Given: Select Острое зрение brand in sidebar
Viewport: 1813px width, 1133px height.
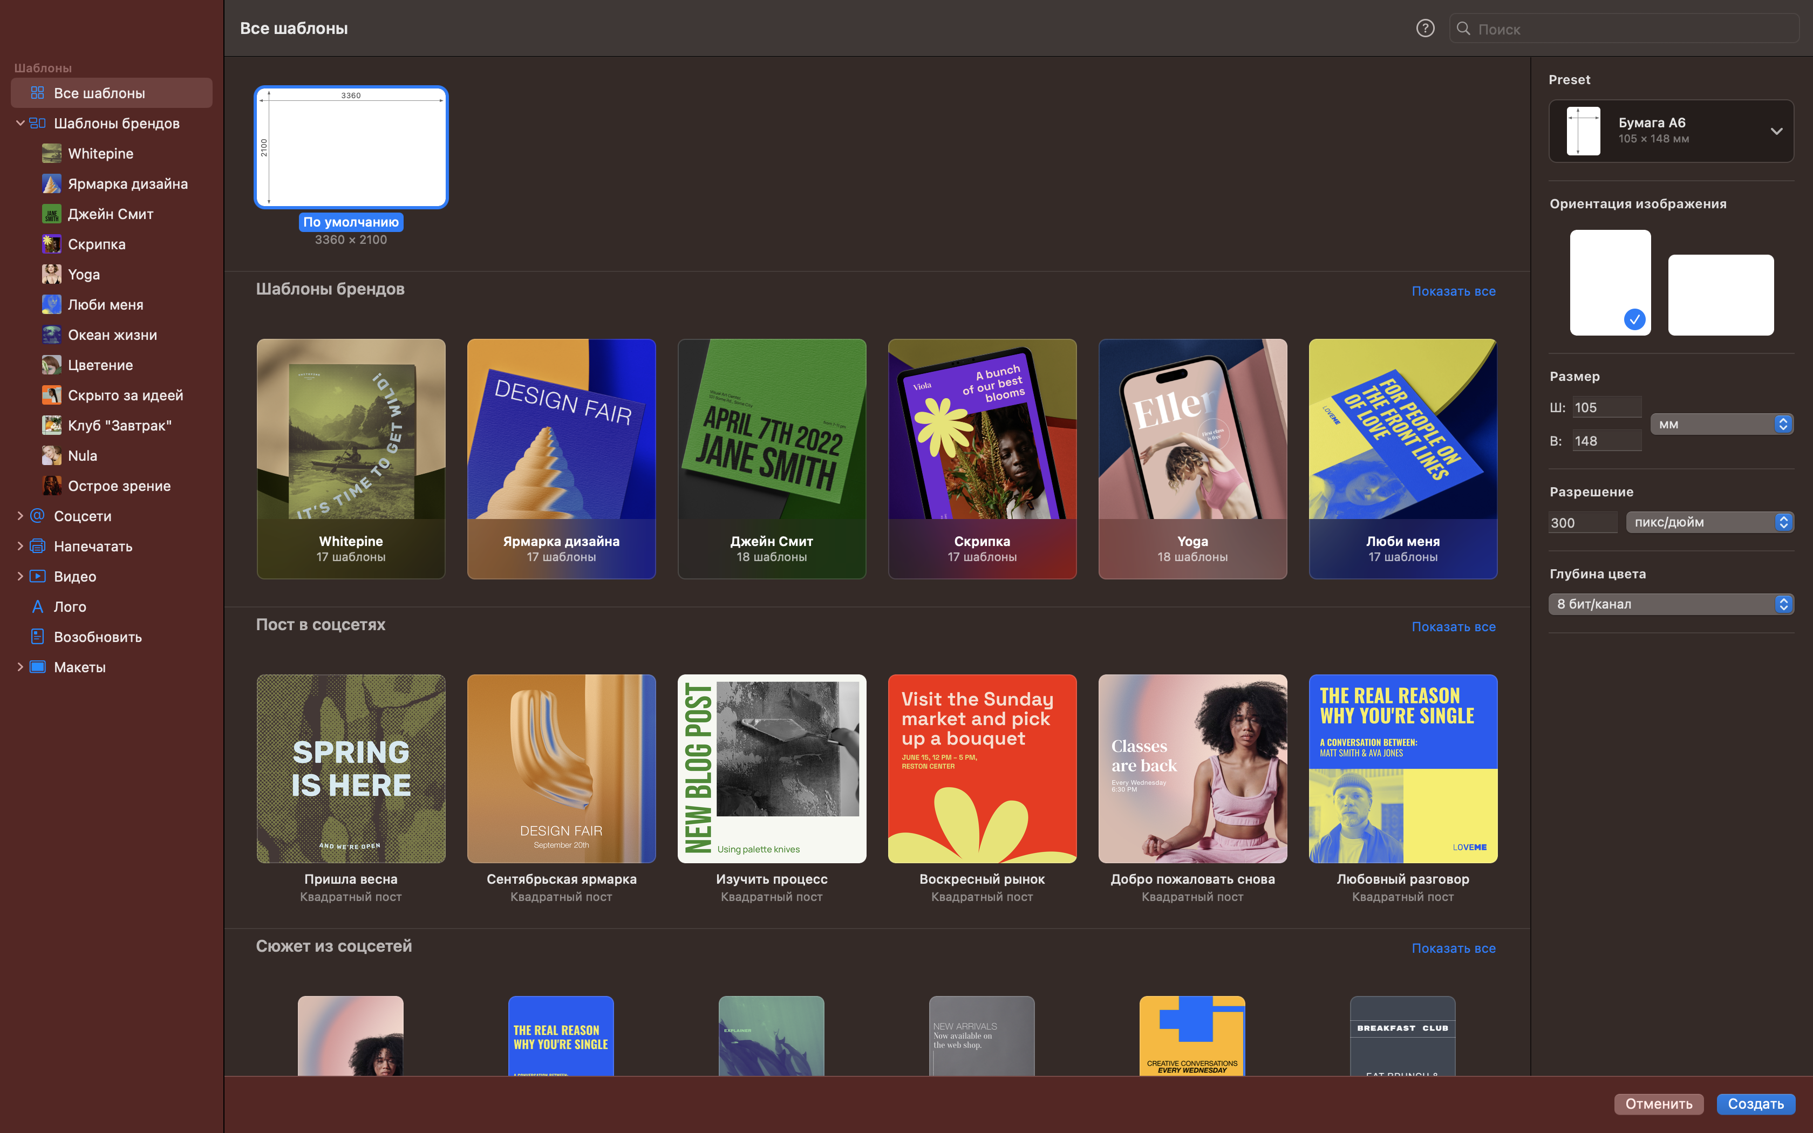Looking at the screenshot, I should coord(112,486).
